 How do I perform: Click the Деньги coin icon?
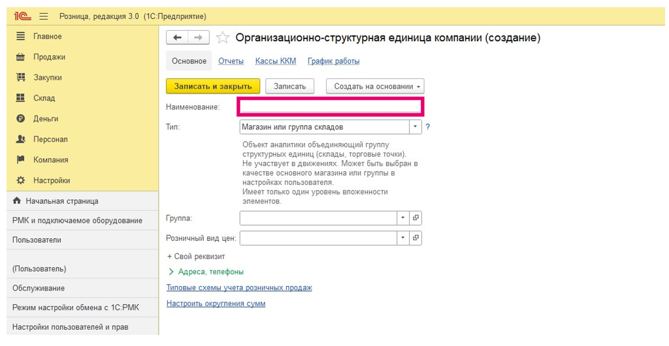pos(20,118)
